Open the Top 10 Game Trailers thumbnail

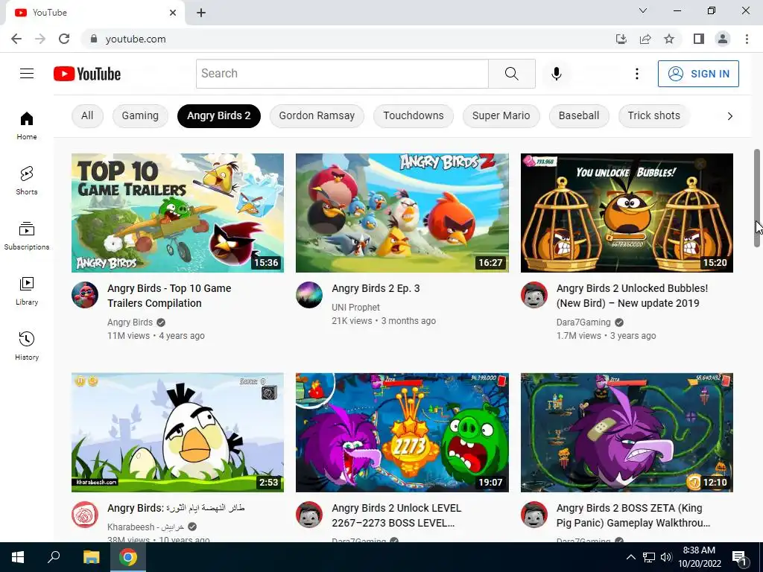tap(177, 213)
